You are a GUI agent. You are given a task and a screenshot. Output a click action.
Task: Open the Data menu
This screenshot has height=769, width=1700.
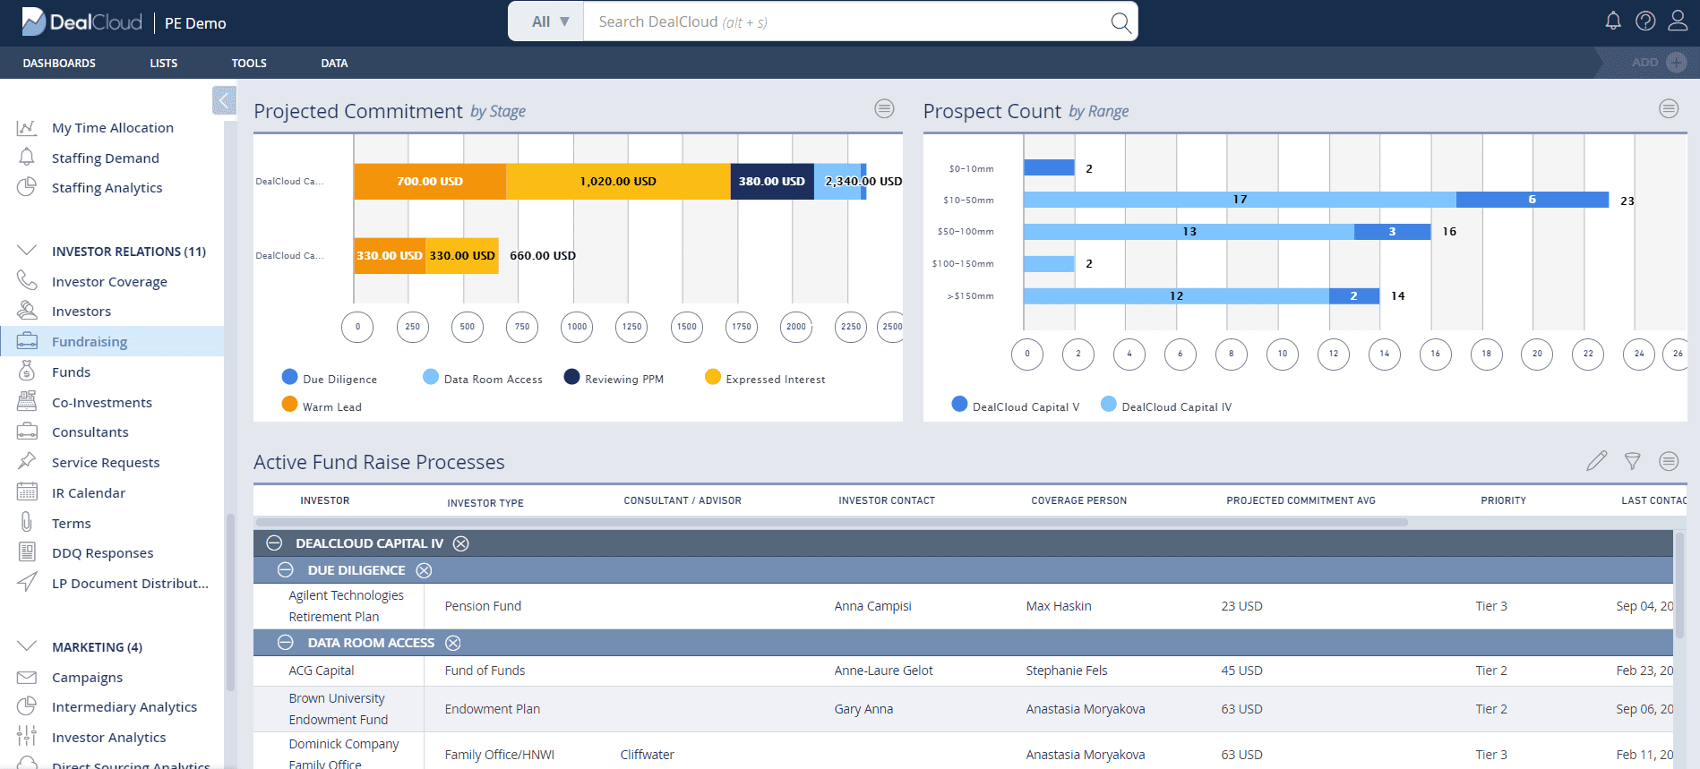pos(334,63)
